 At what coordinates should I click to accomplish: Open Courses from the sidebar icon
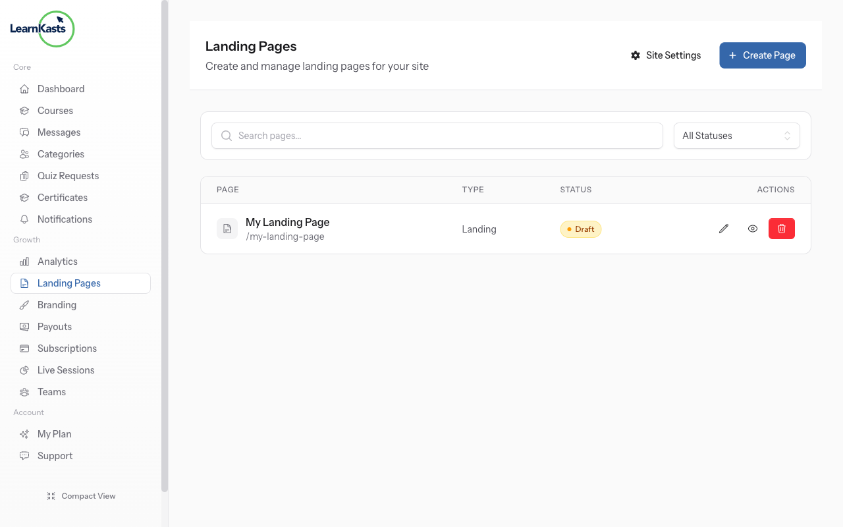coord(24,110)
